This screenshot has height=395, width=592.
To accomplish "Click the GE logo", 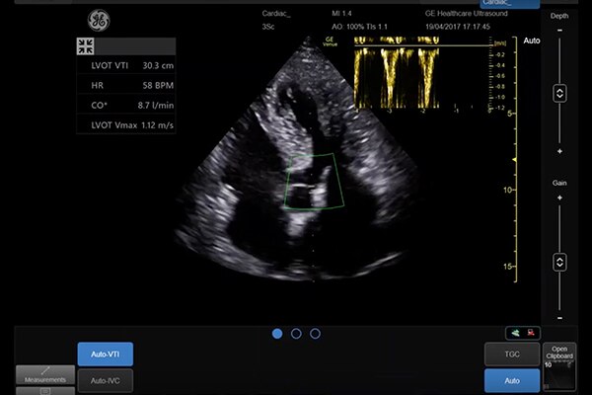I will [101, 21].
